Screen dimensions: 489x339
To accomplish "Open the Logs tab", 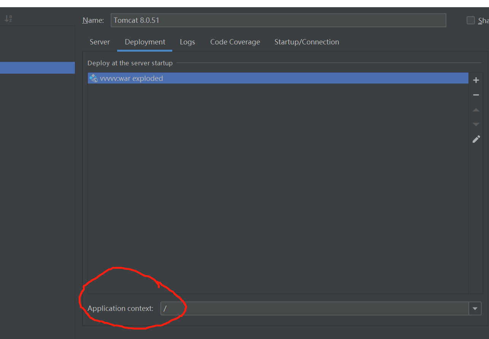I will 187,42.
